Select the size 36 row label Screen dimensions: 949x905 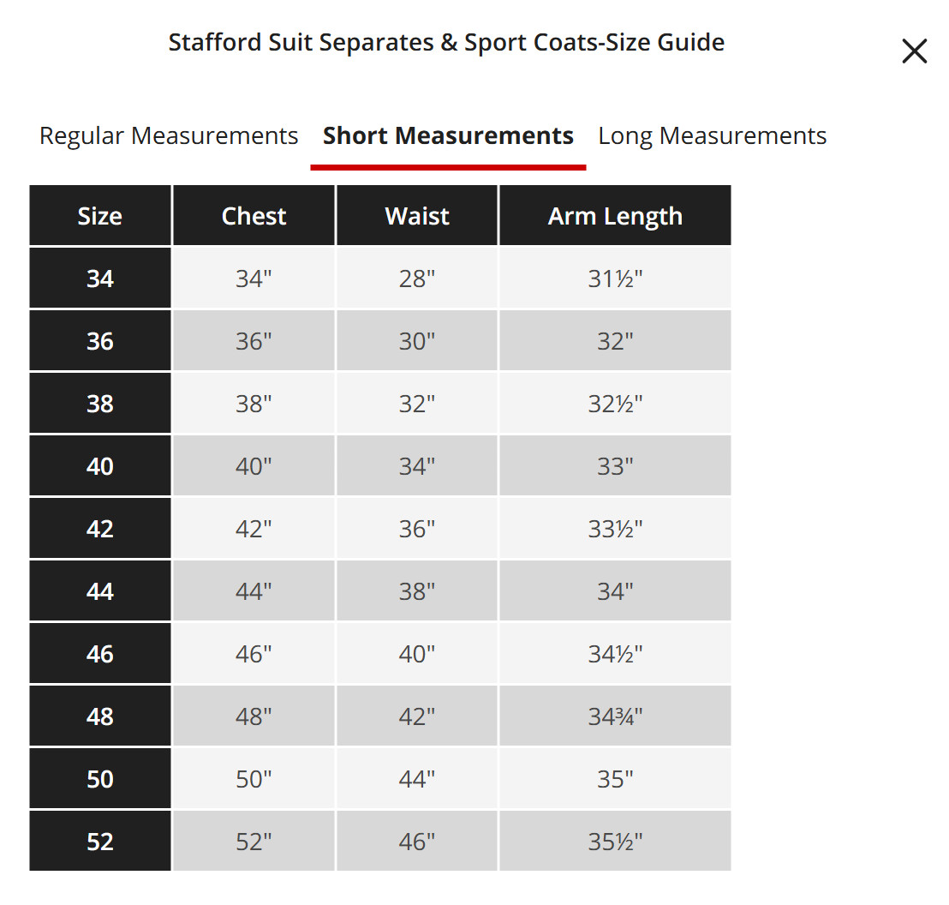pos(100,340)
